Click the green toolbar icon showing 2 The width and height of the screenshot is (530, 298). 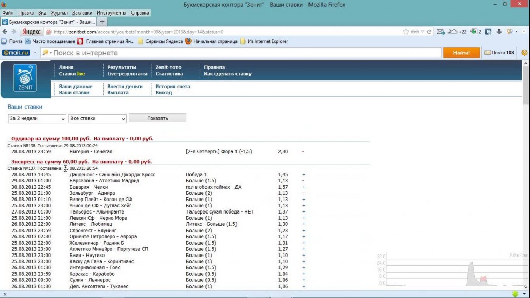click(476, 32)
